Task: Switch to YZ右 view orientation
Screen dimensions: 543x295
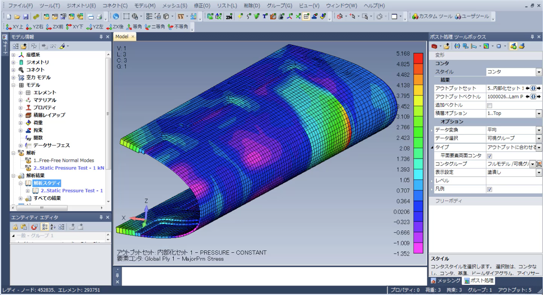Action: [x=34, y=27]
